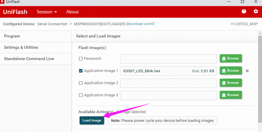This screenshot has height=132, width=262.
Task: Enable the Application Image 3 checkbox
Action: coord(81,95)
